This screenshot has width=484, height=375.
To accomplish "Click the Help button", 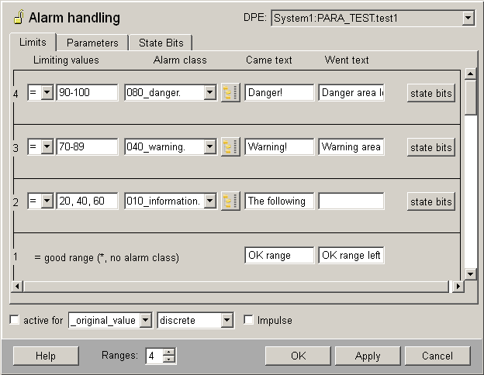I will [x=46, y=356].
